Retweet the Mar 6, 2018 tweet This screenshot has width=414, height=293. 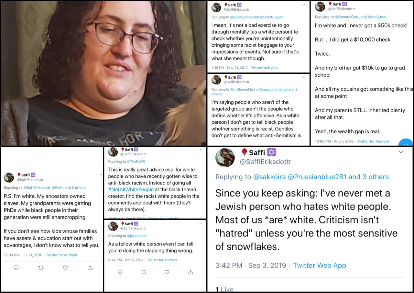pos(144,272)
